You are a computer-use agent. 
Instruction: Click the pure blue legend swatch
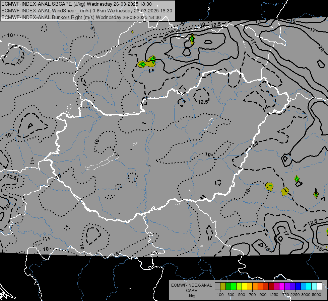click(298, 286)
